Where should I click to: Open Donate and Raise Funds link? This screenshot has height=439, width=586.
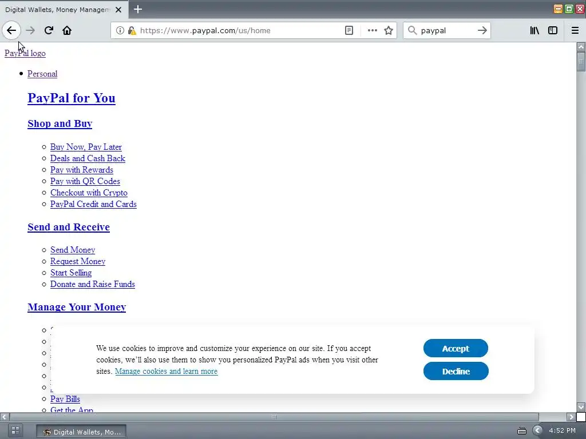click(93, 284)
